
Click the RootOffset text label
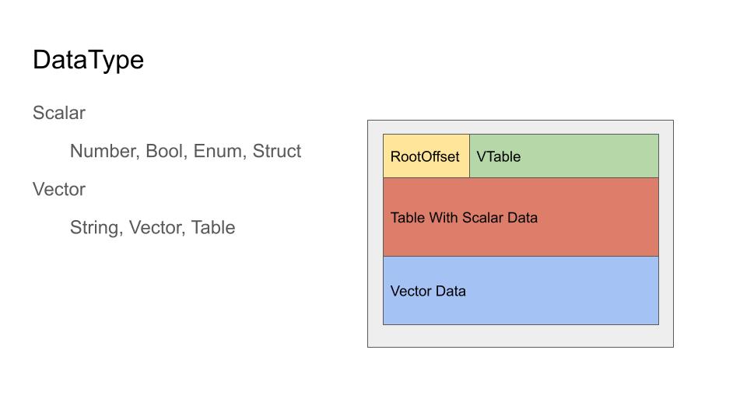point(425,156)
